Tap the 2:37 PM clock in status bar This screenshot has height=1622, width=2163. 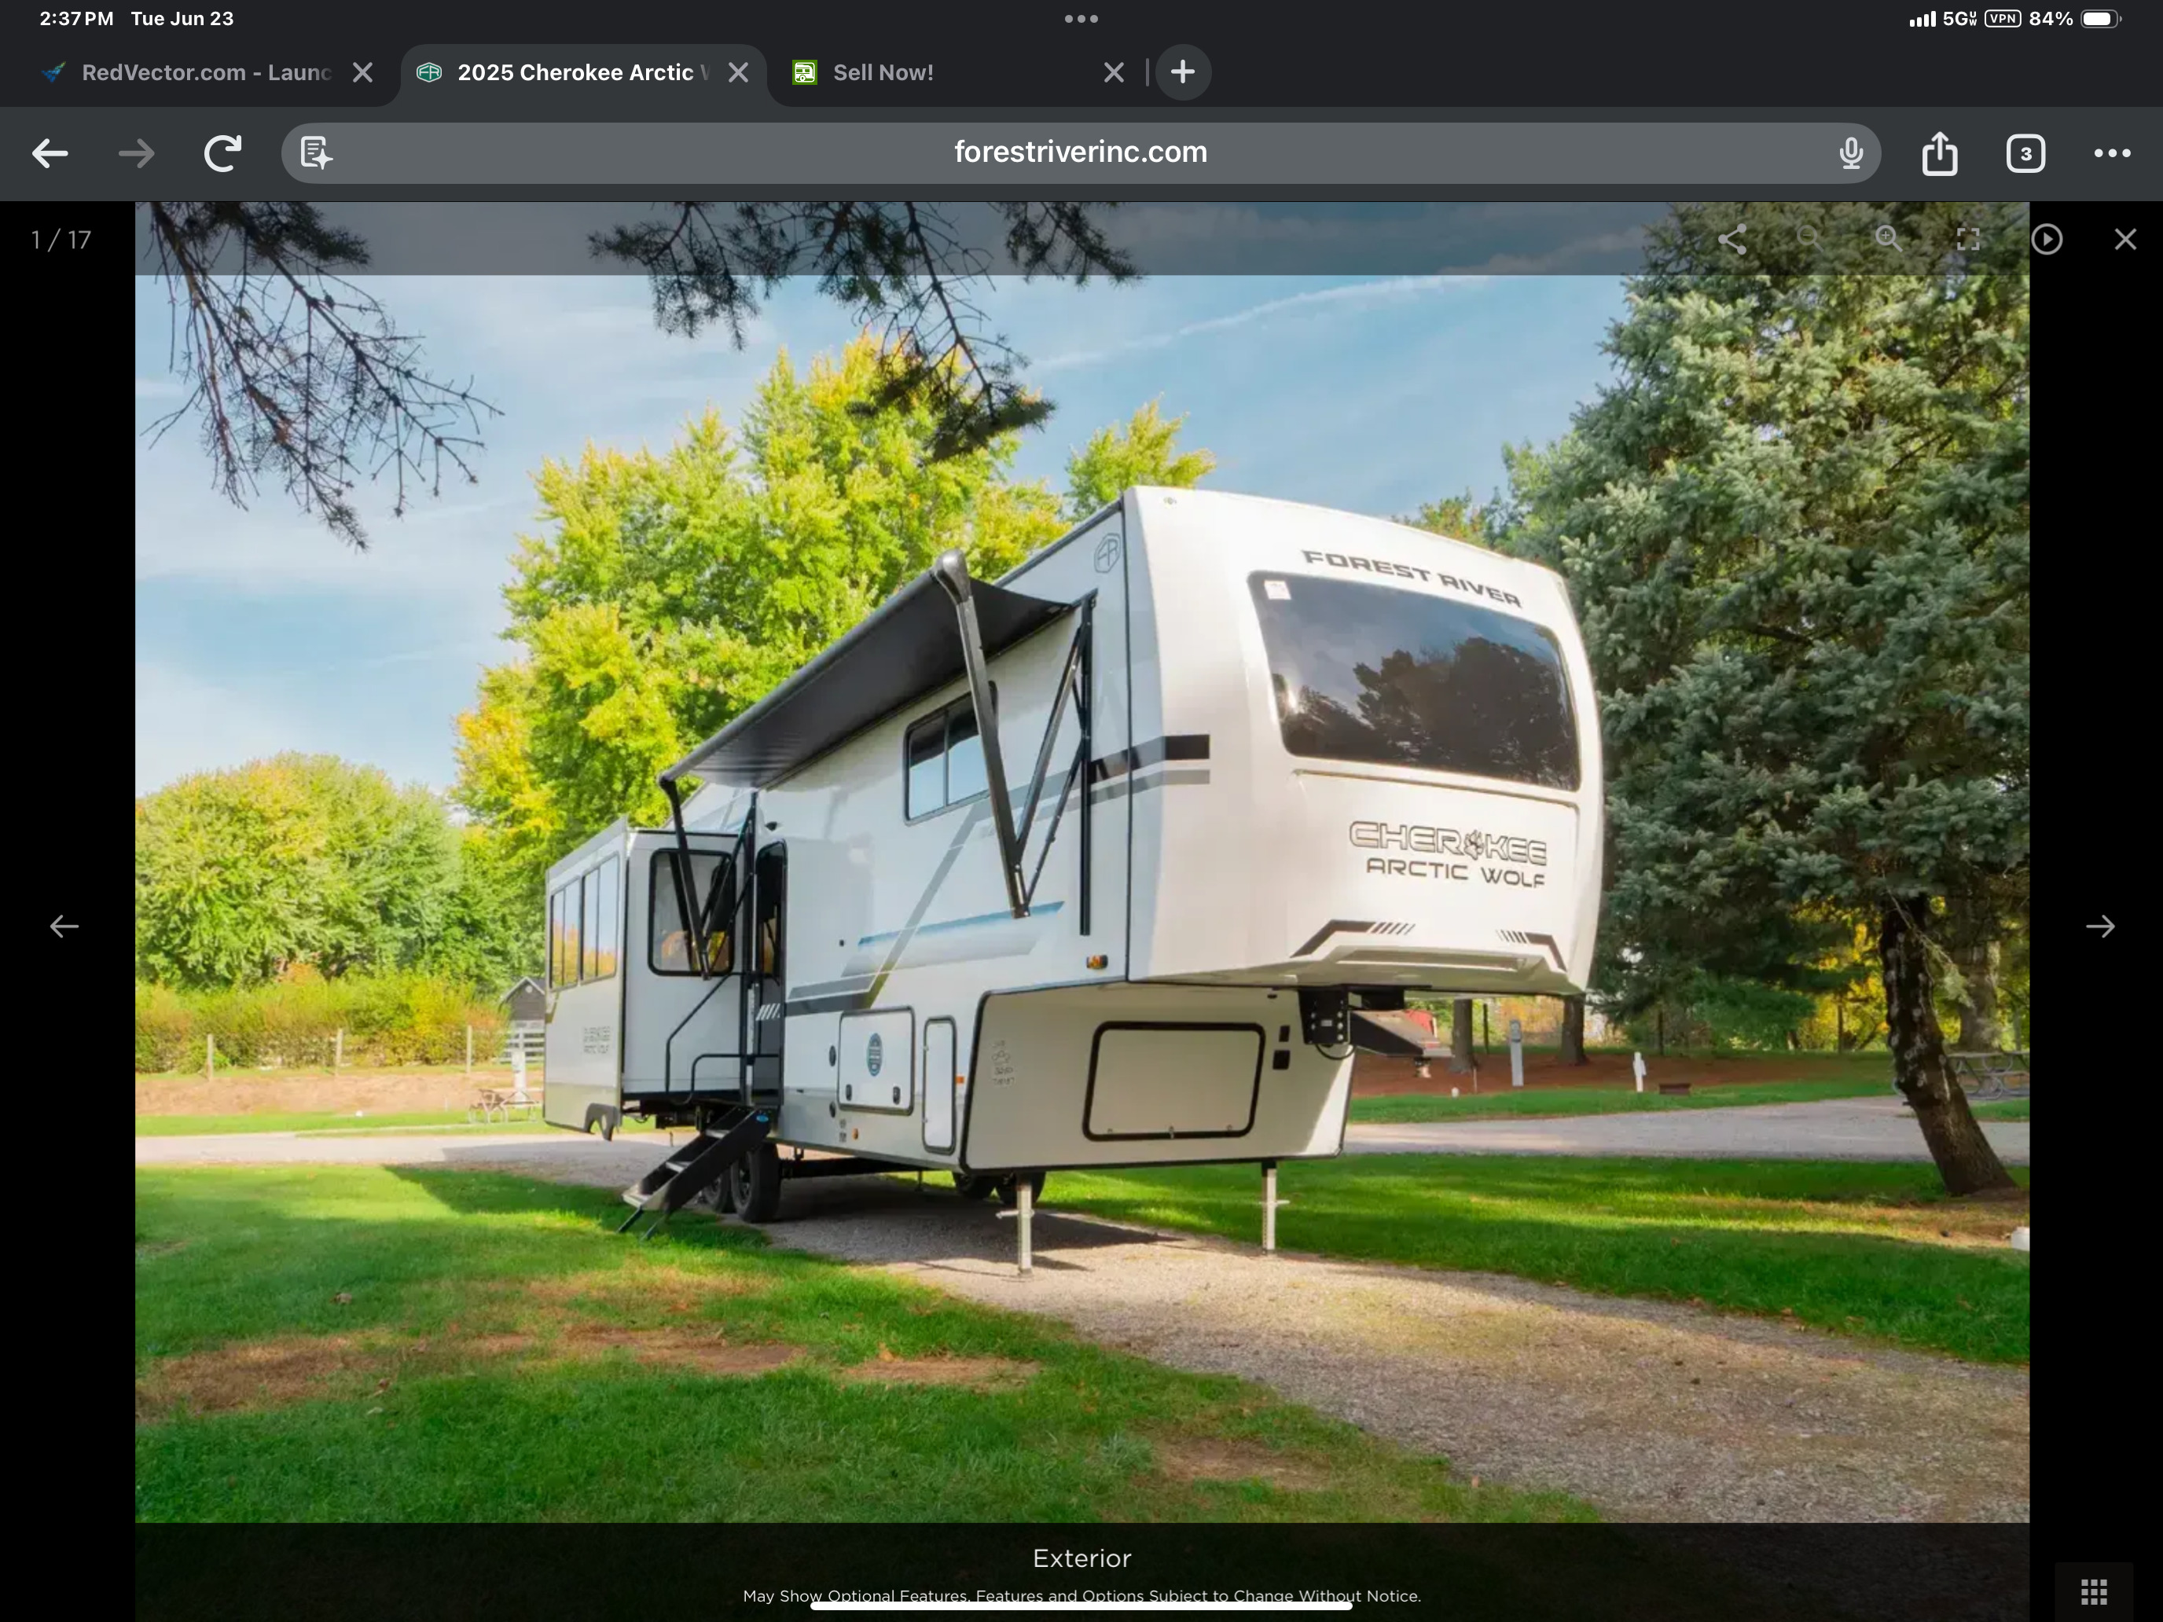[76, 19]
